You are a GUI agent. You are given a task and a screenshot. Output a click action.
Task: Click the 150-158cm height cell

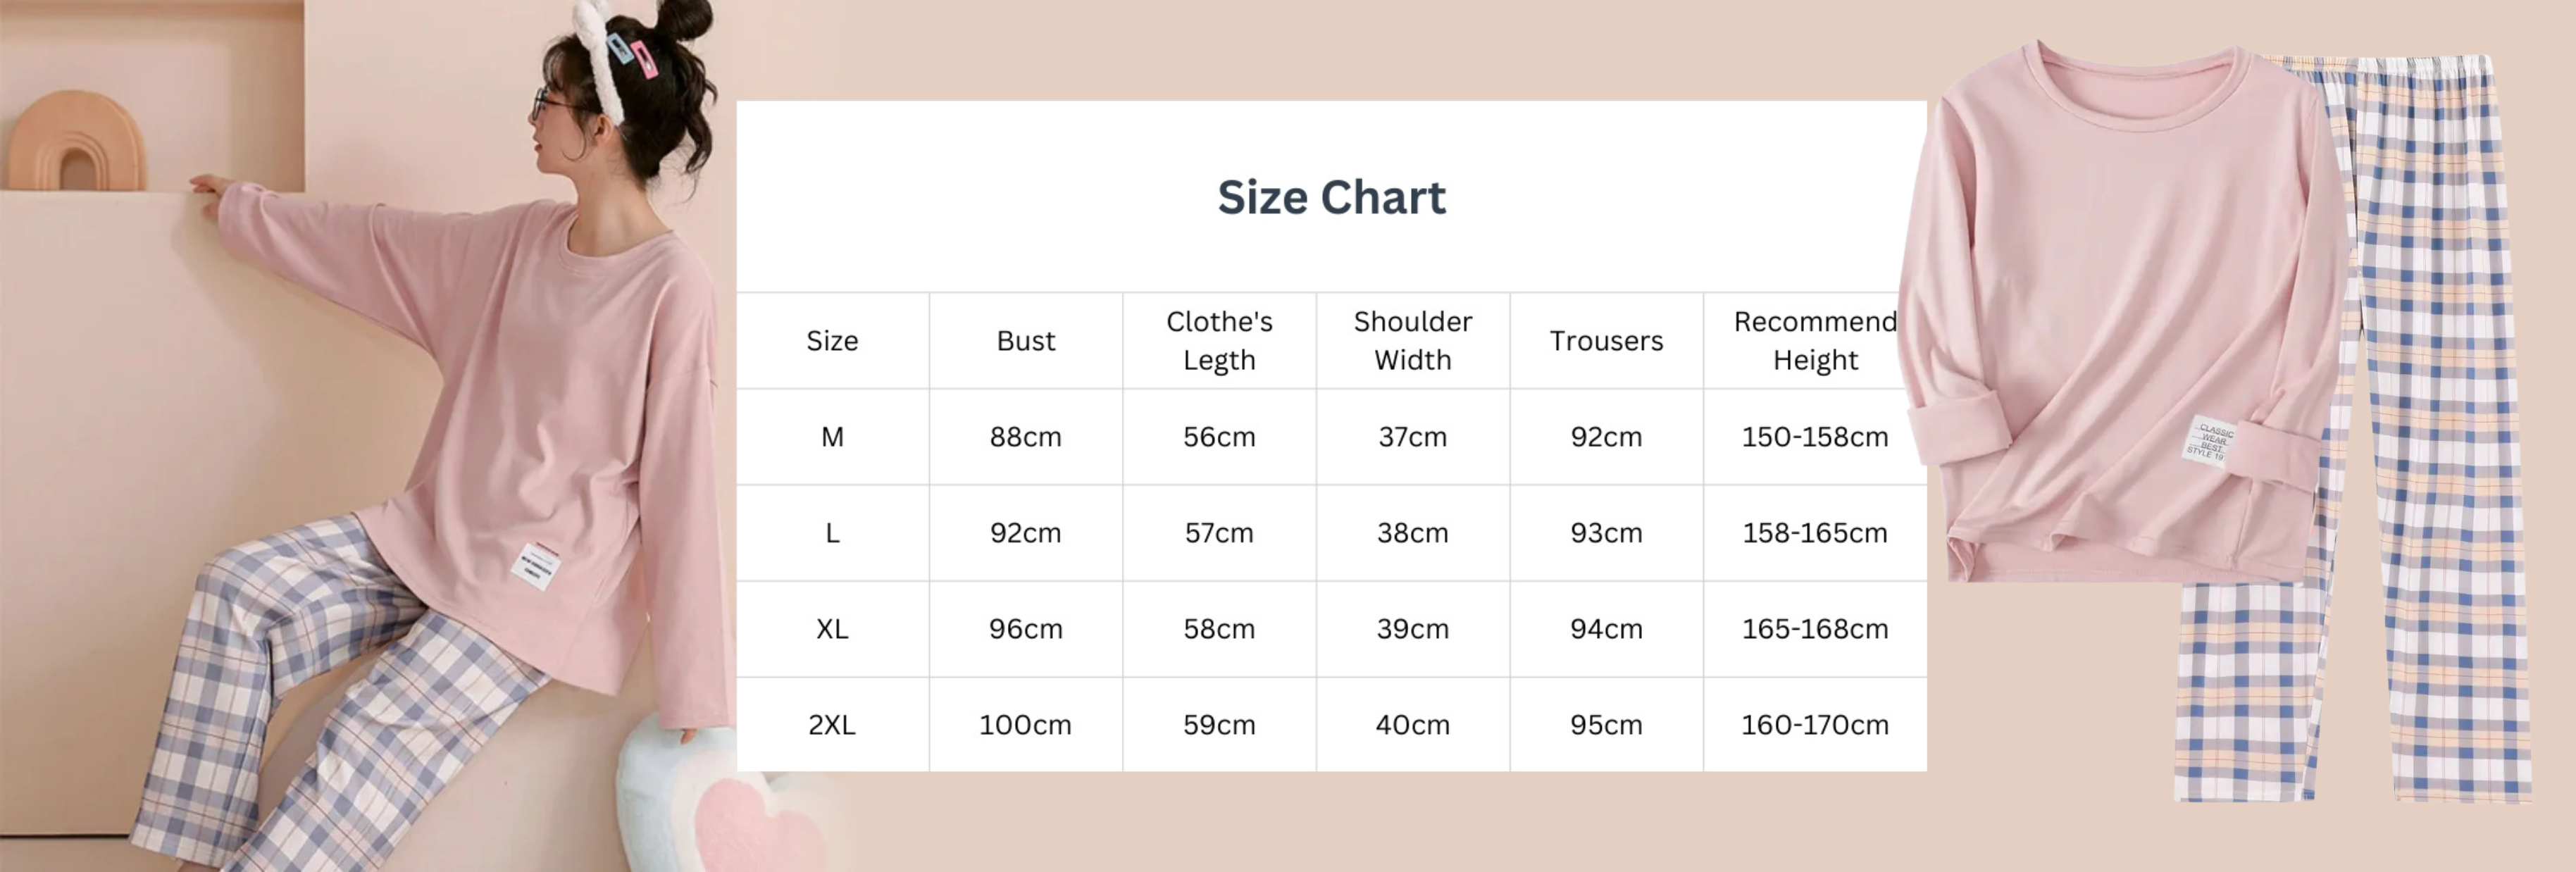click(1814, 437)
